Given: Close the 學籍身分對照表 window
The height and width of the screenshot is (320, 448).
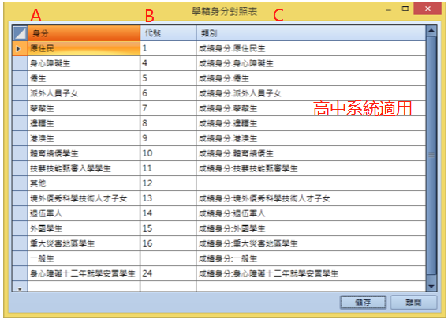Looking at the screenshot, I should 427,9.
